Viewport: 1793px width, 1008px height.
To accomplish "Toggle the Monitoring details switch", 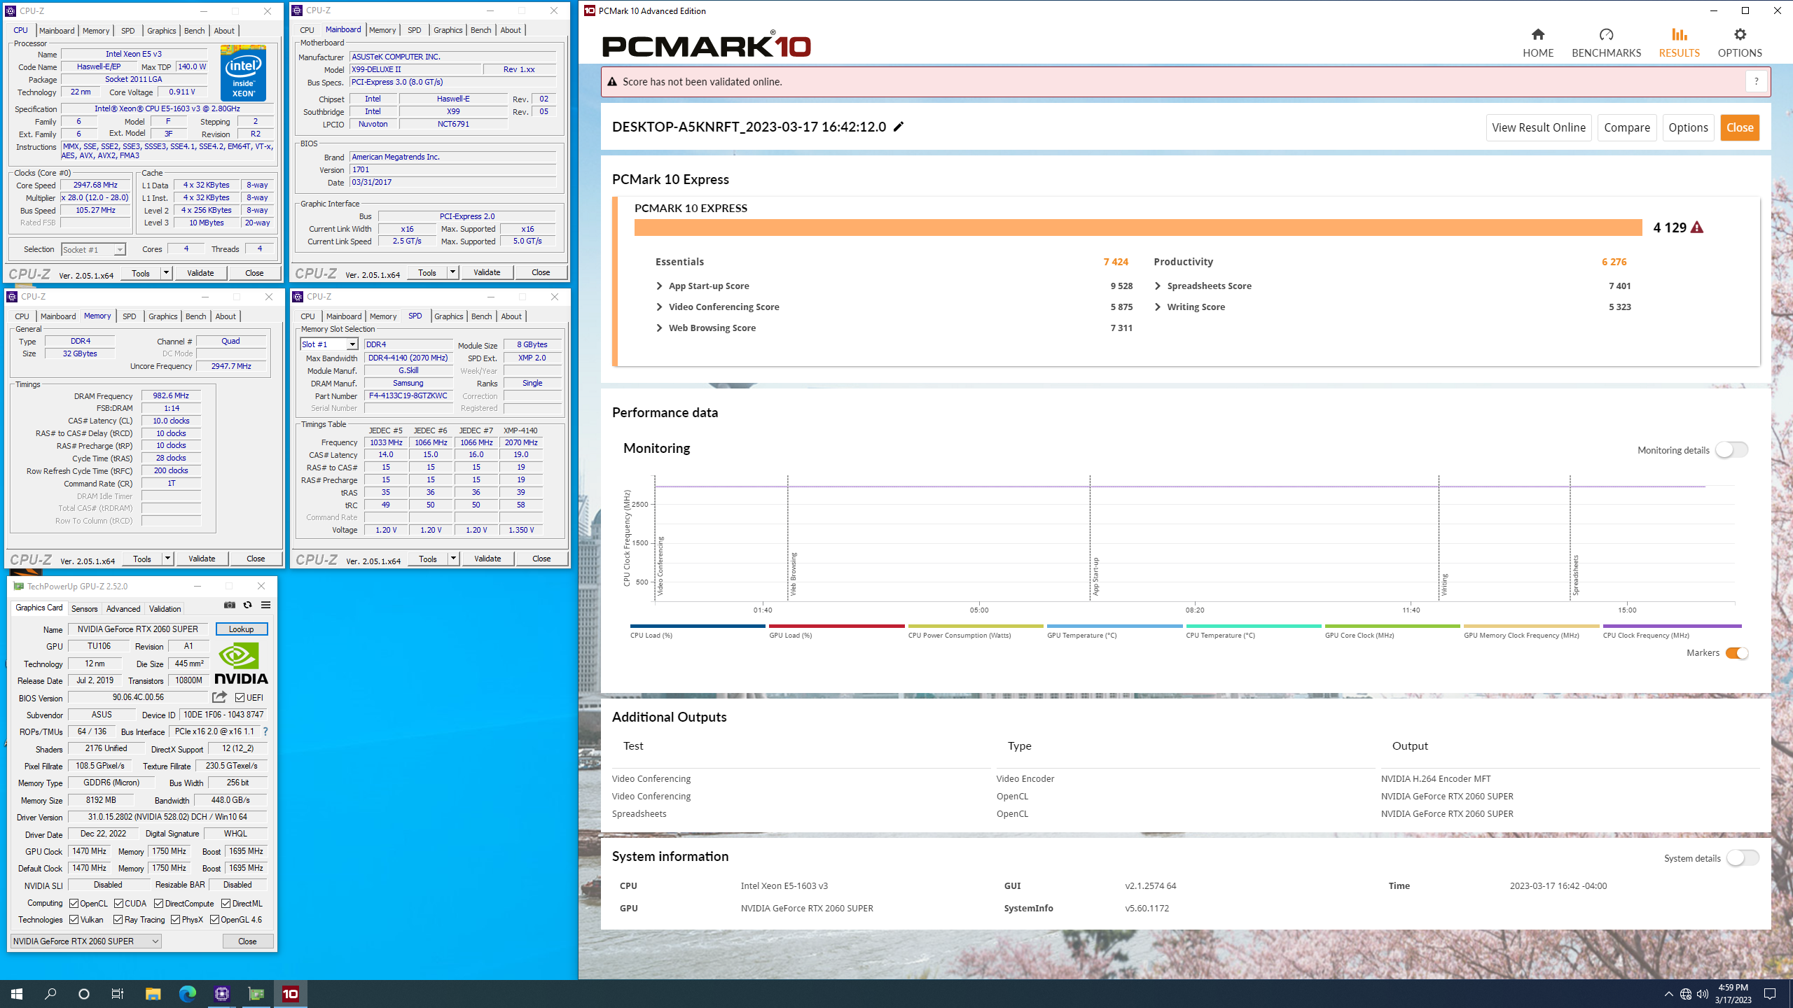I will (x=1731, y=450).
